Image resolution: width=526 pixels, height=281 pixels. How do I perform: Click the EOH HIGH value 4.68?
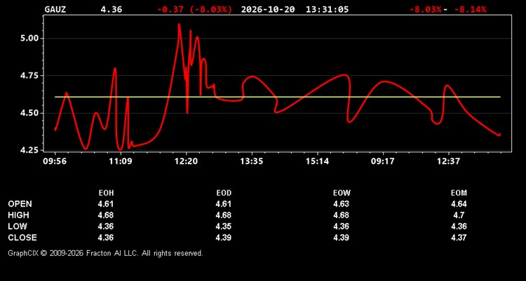(106, 215)
